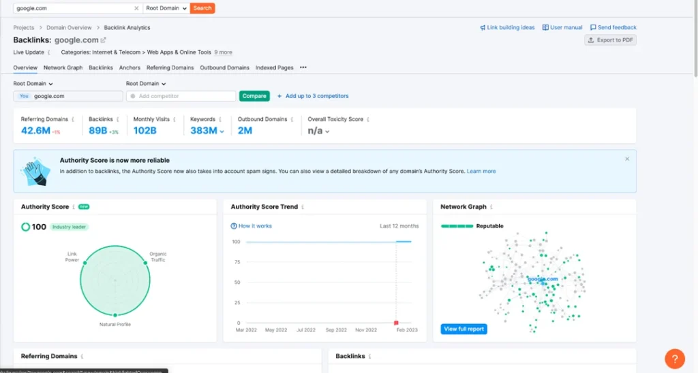Click info icon beside Referring Domains metric
Image resolution: width=698 pixels, height=373 pixels.
point(73,119)
